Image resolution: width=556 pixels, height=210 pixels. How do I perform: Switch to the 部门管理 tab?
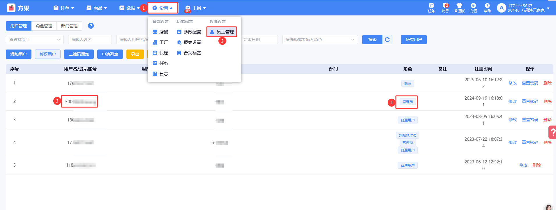(x=69, y=26)
